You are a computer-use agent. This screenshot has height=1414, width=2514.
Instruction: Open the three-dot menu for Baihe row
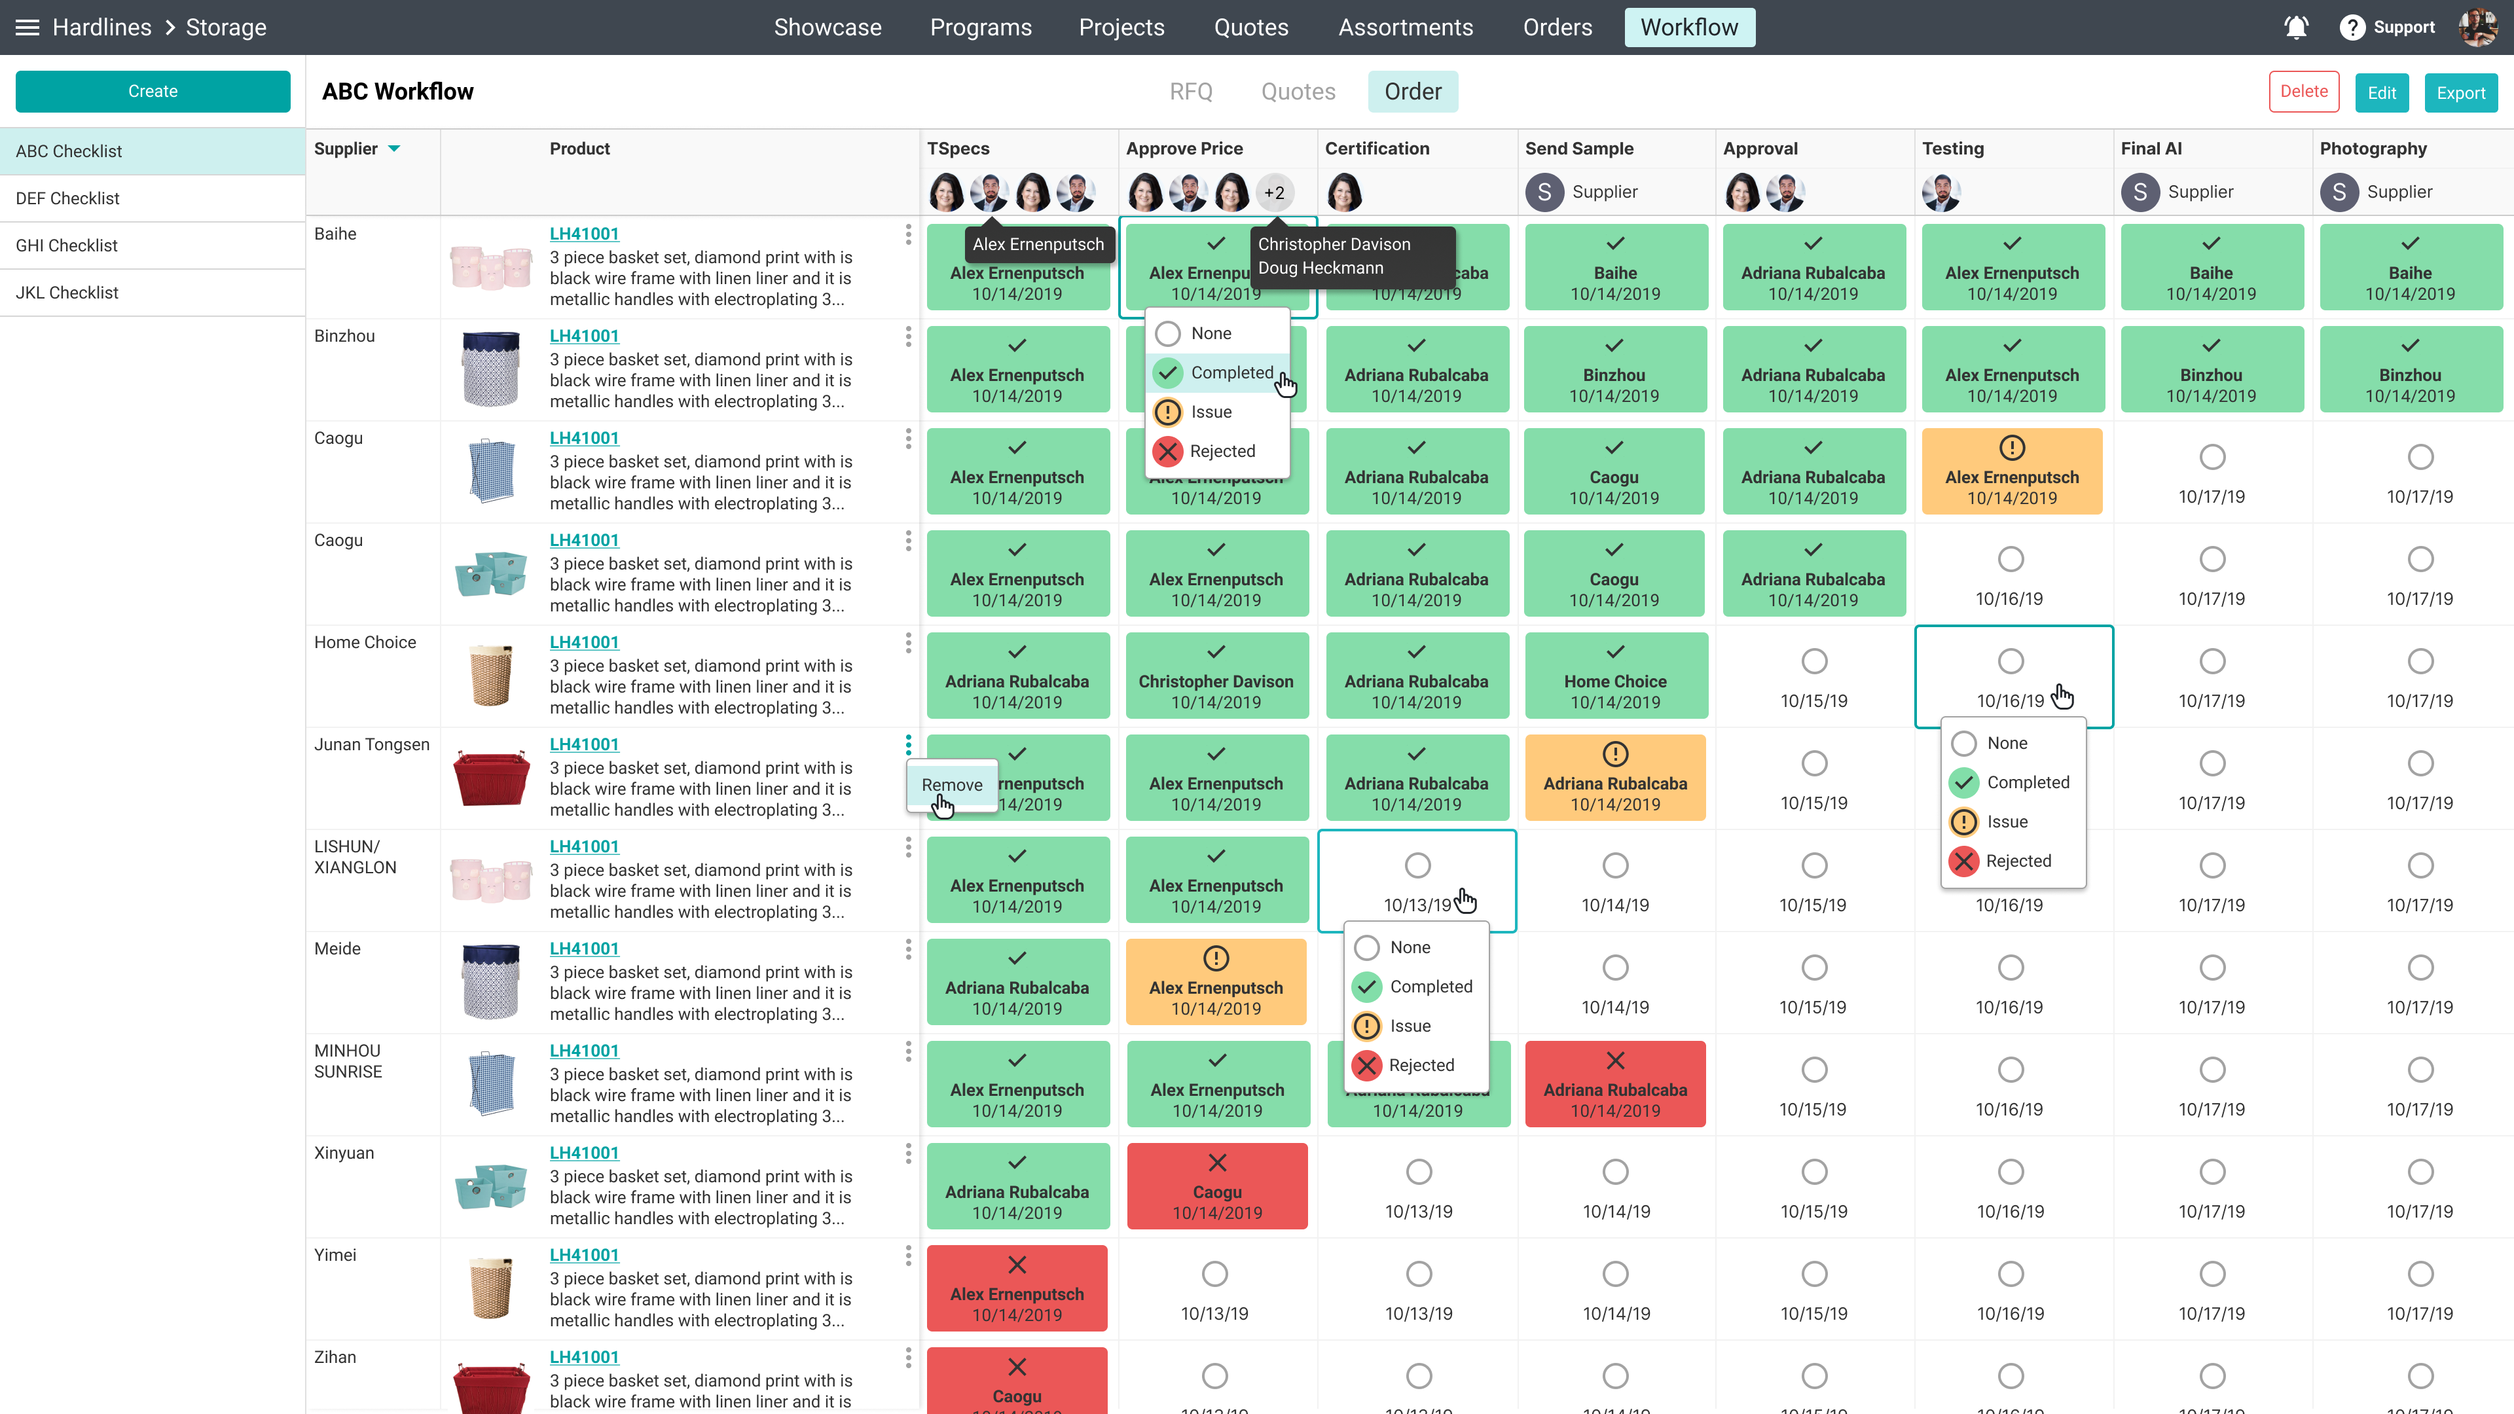point(907,234)
